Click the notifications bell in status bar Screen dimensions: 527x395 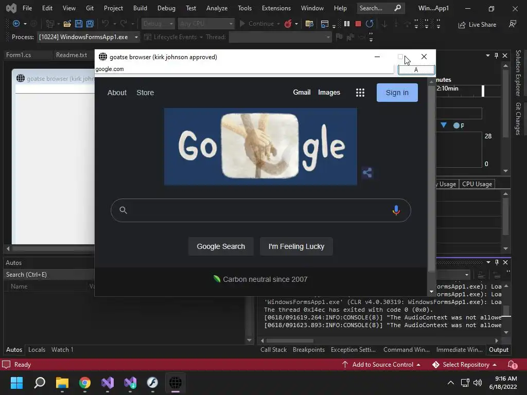point(512,365)
